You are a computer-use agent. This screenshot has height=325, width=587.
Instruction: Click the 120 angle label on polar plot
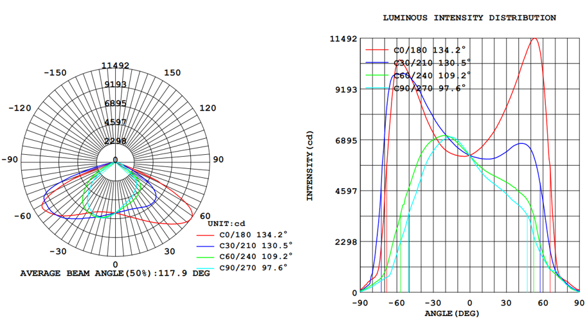tap(207, 108)
